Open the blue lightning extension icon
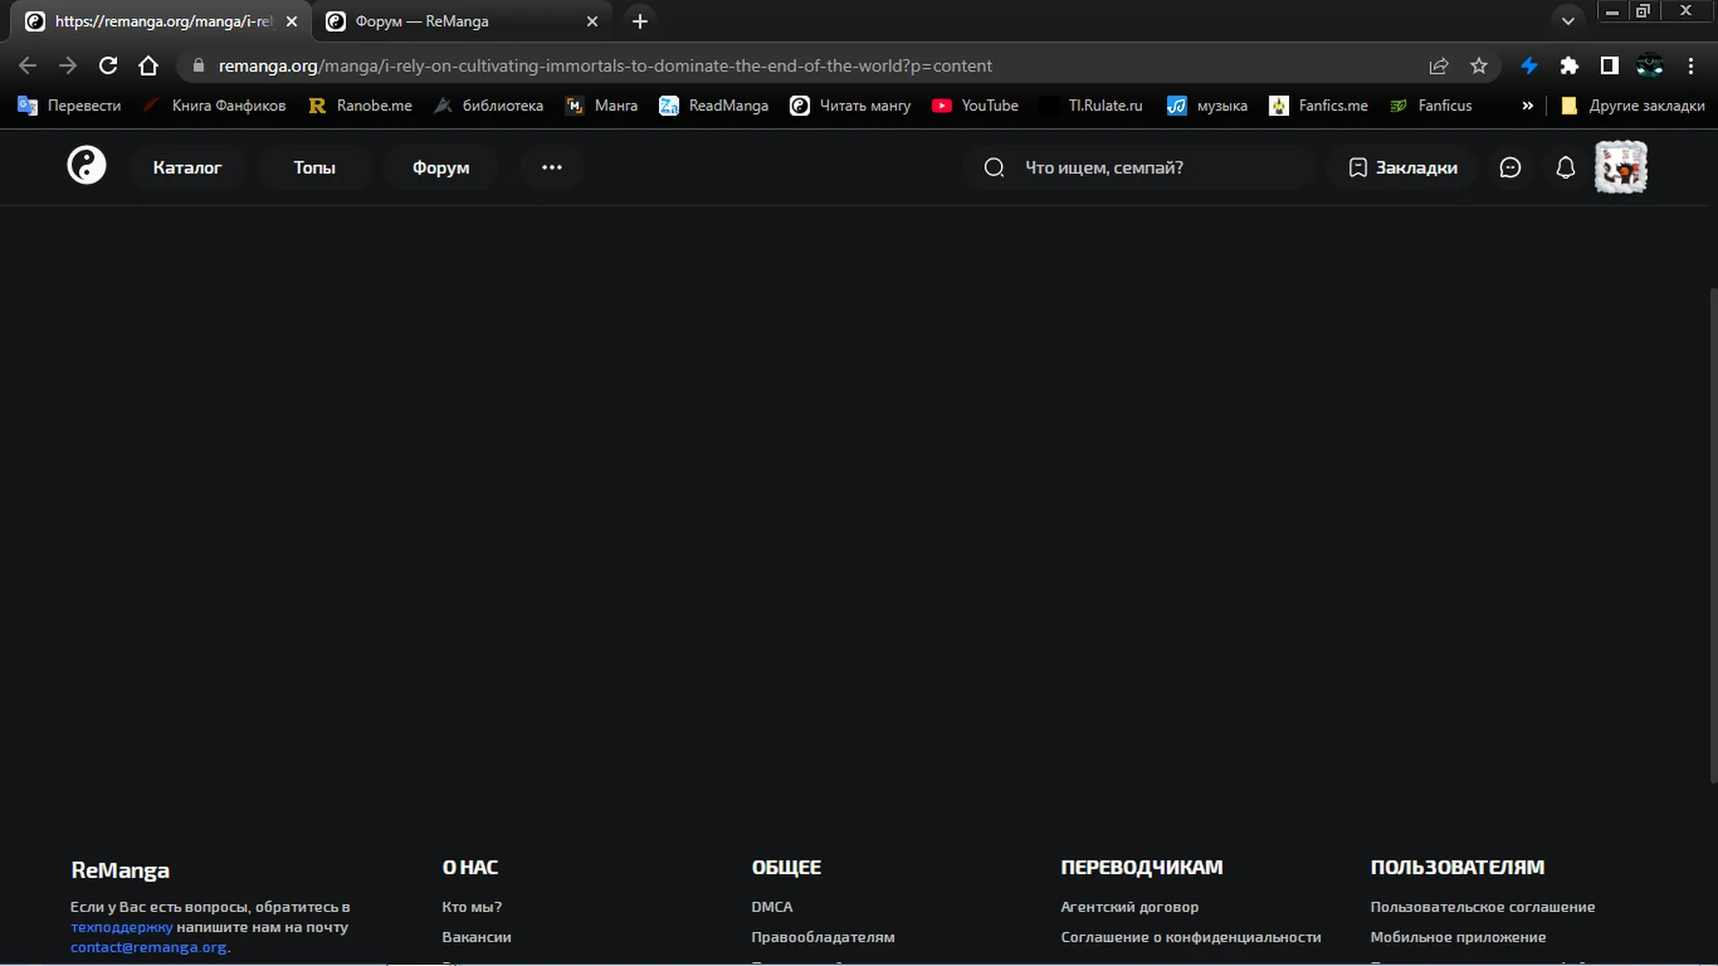Image resolution: width=1718 pixels, height=966 pixels. [x=1529, y=66]
